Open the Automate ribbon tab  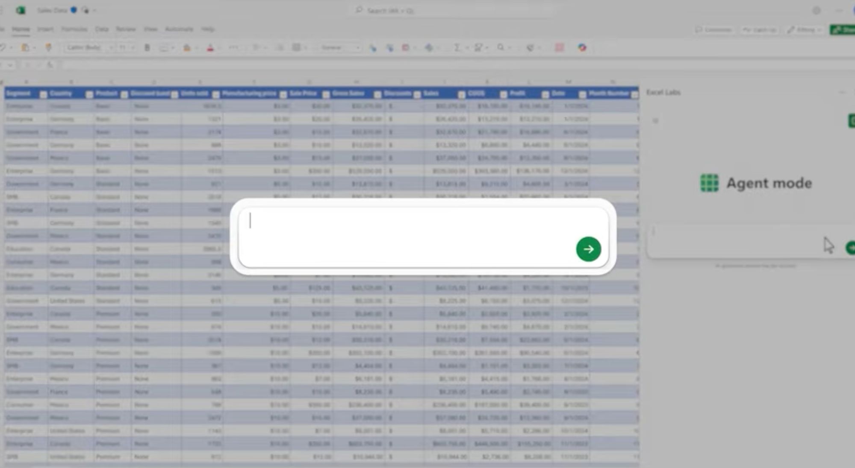coord(179,29)
